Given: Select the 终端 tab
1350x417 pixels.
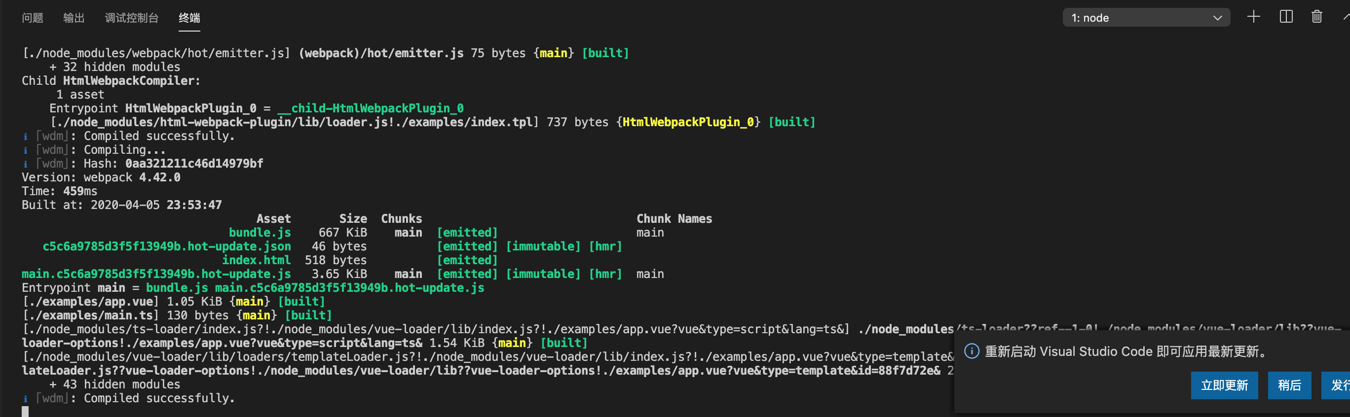Looking at the screenshot, I should (x=189, y=18).
